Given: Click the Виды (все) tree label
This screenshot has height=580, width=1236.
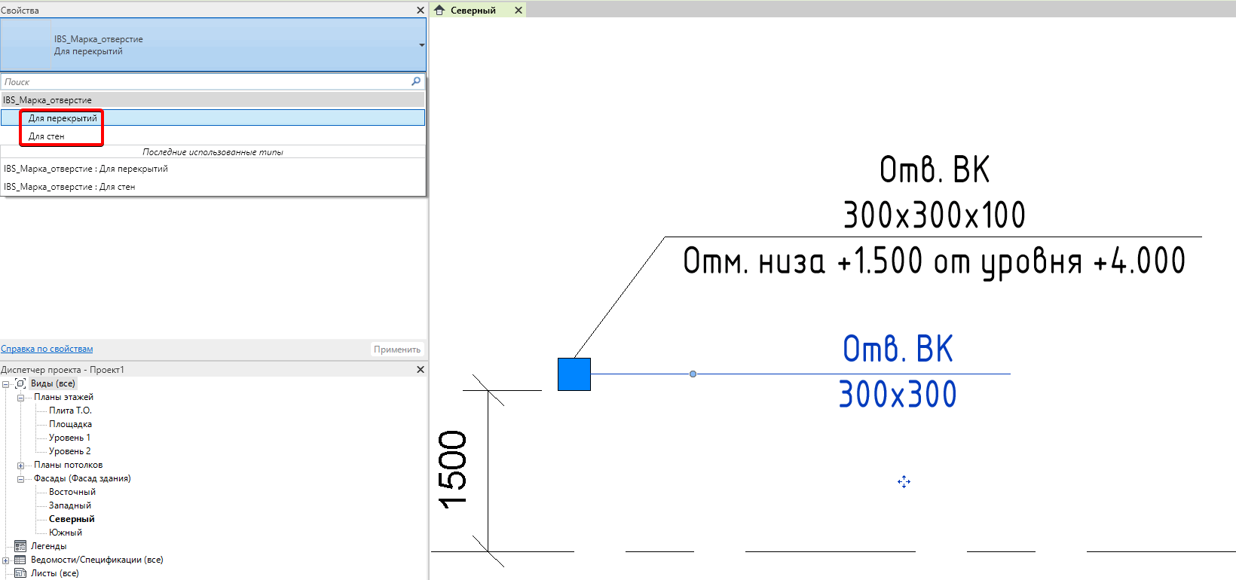Looking at the screenshot, I should pyautogui.click(x=53, y=383).
